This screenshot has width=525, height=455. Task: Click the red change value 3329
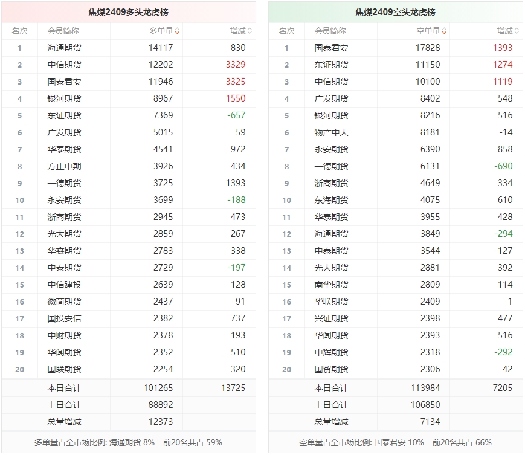pos(236,65)
